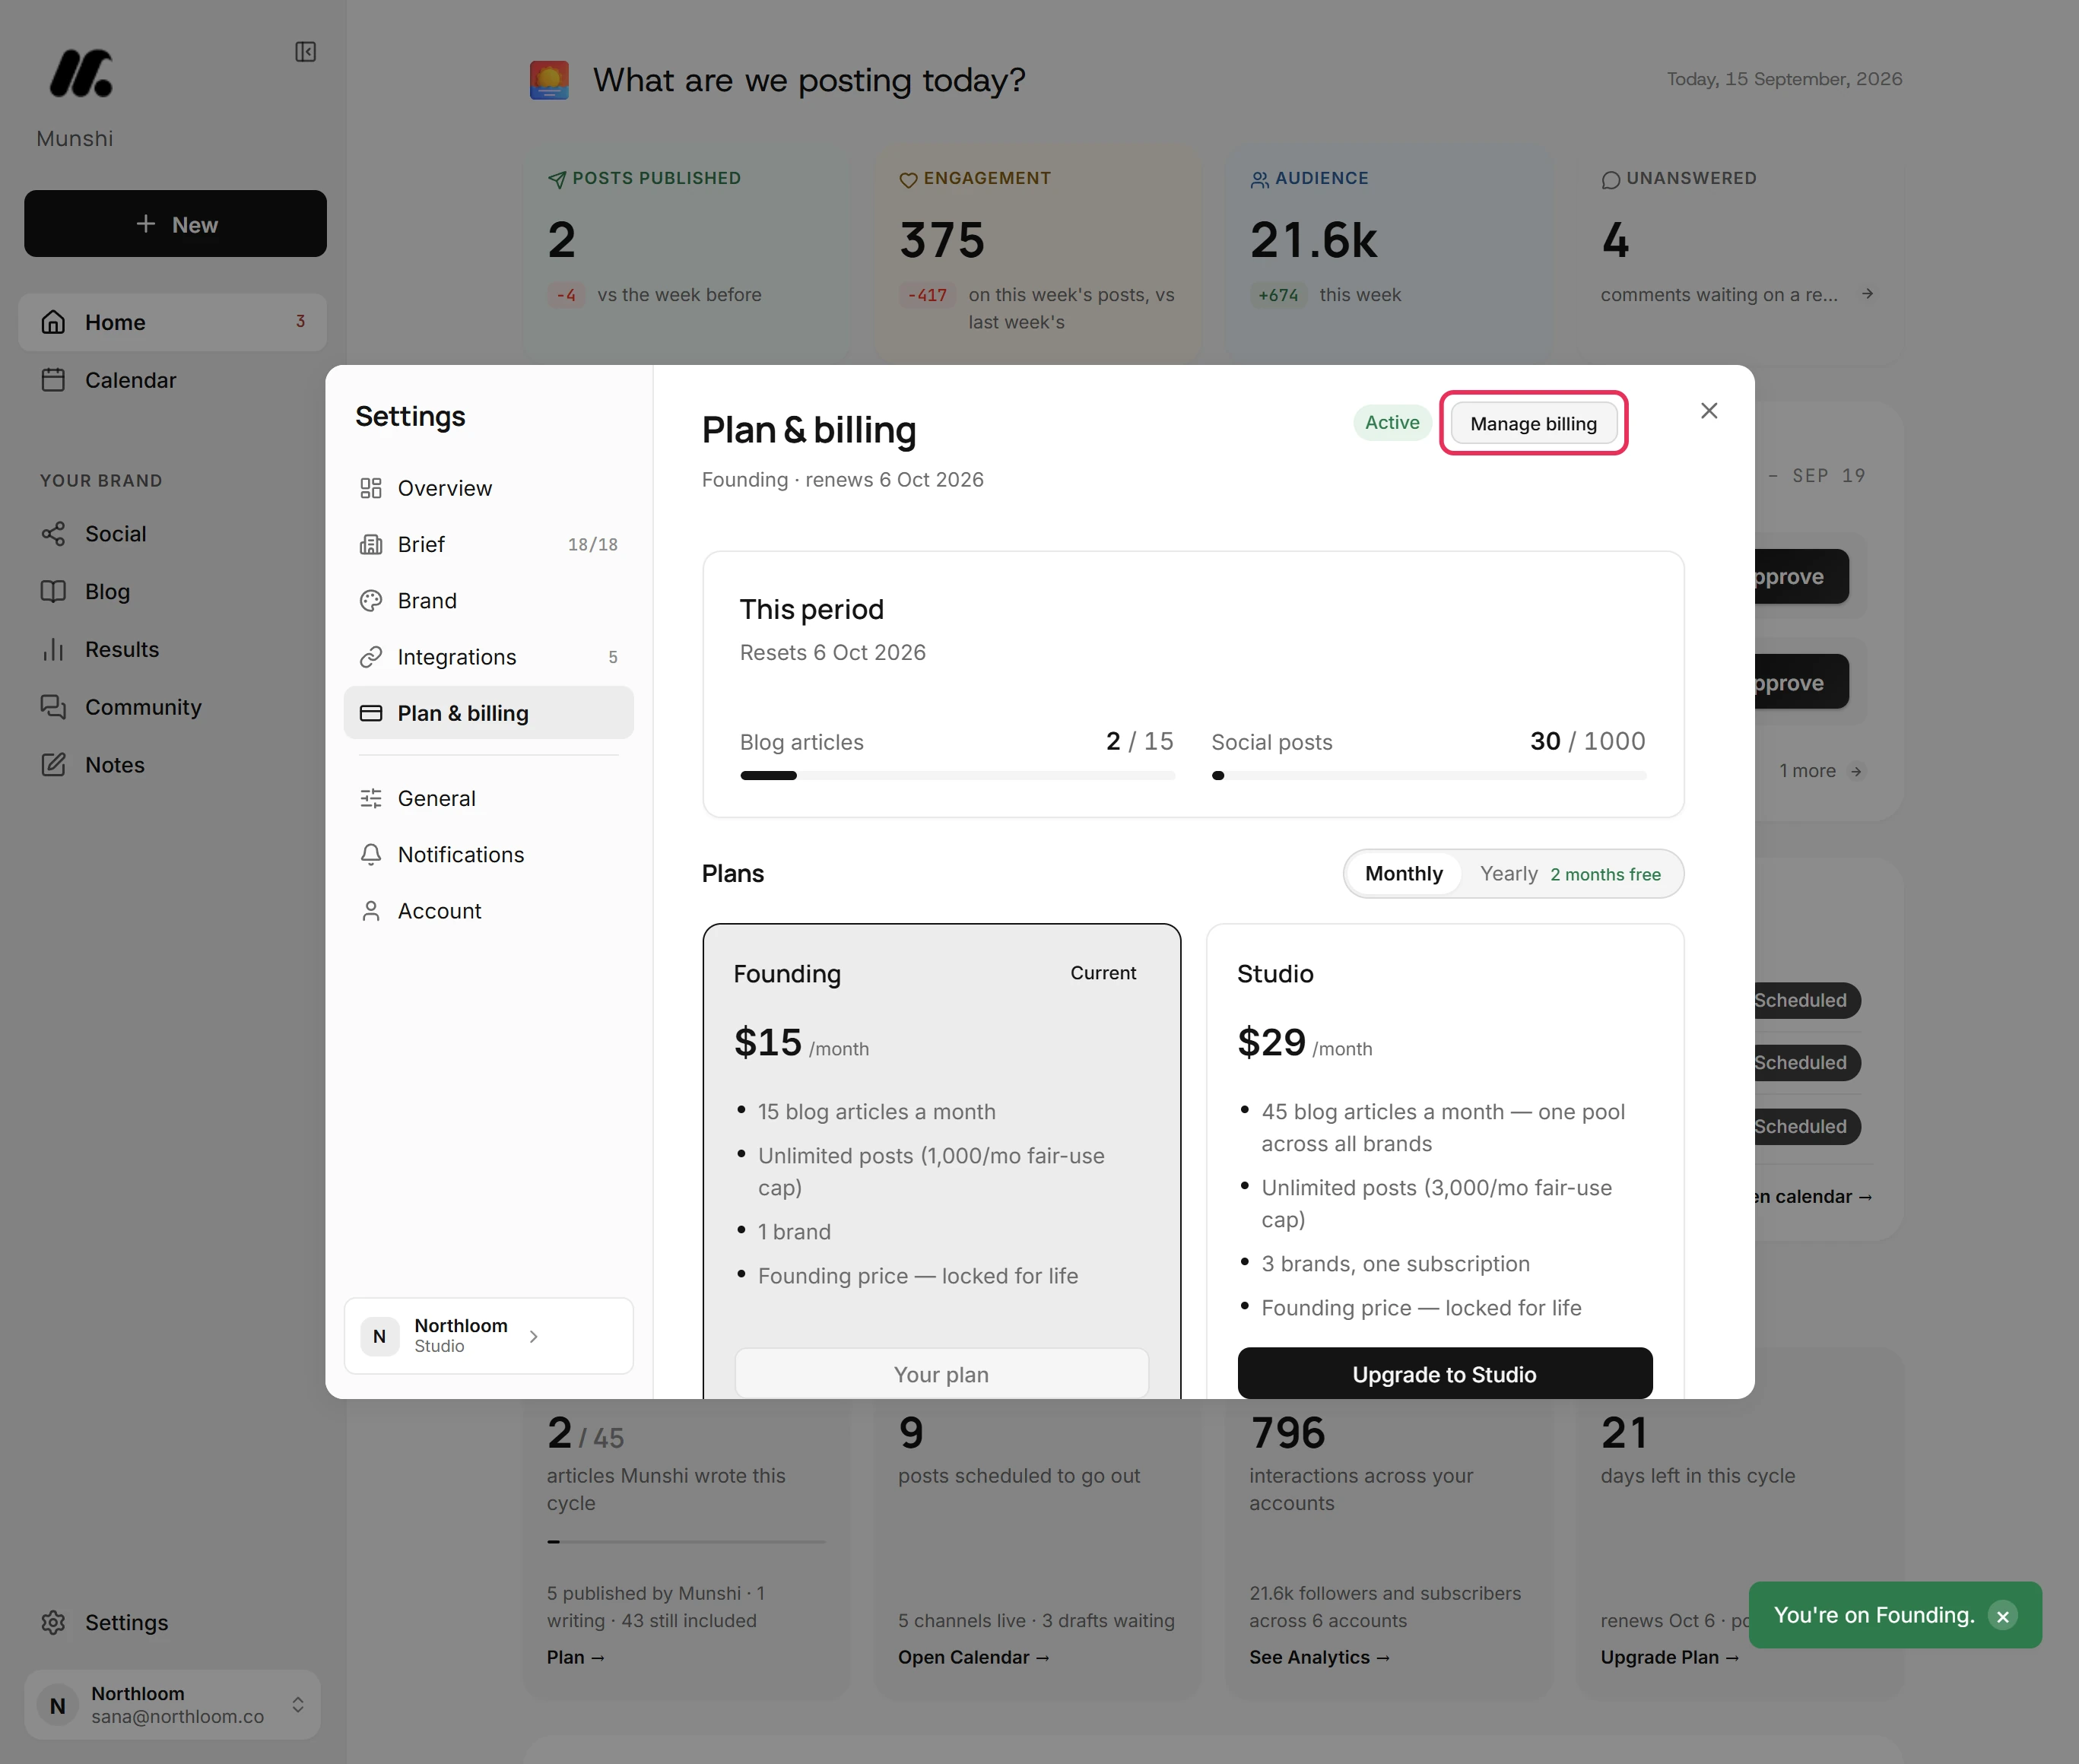Click the Active status badge

pyautogui.click(x=1392, y=423)
